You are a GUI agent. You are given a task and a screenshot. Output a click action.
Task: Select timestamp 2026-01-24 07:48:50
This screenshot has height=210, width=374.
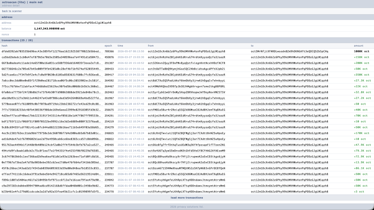(x=131, y=110)
